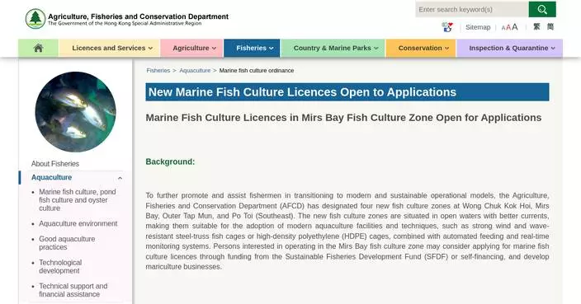Click the 'Background:' heading
The height and width of the screenshot is (304, 581).
point(170,161)
